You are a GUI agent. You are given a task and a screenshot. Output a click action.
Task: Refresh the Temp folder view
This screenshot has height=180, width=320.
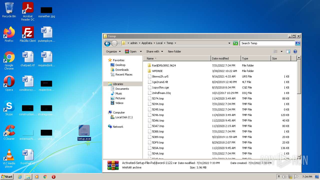pos(235,43)
